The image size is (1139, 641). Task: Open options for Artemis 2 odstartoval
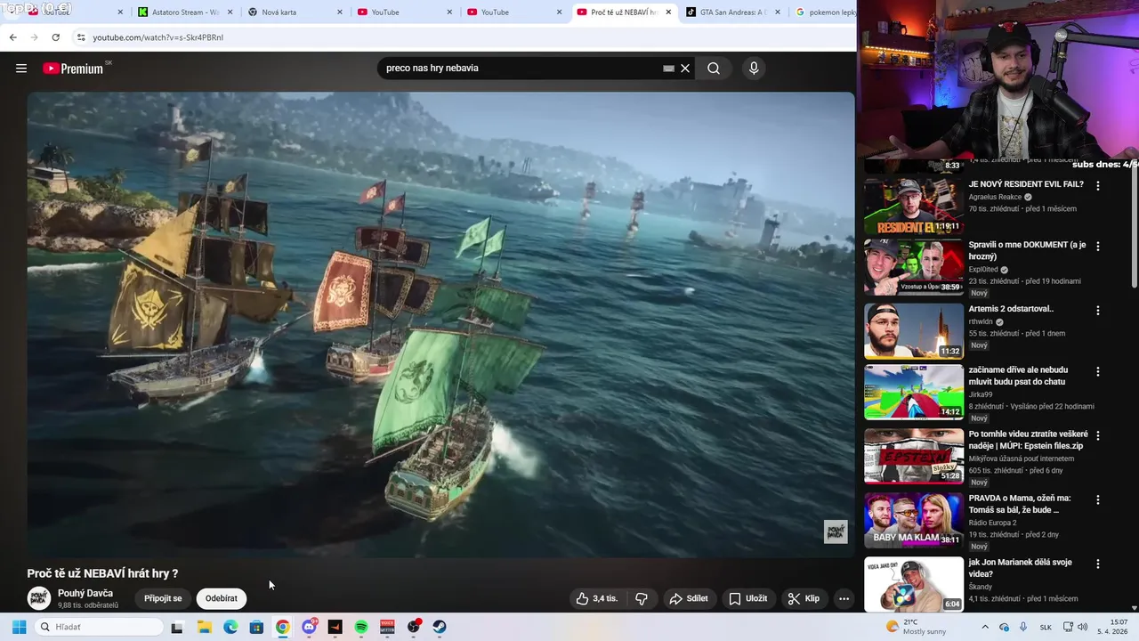point(1098,311)
